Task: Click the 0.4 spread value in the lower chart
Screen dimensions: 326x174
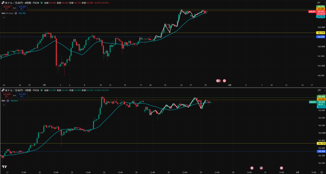Action: click(x=15, y=95)
